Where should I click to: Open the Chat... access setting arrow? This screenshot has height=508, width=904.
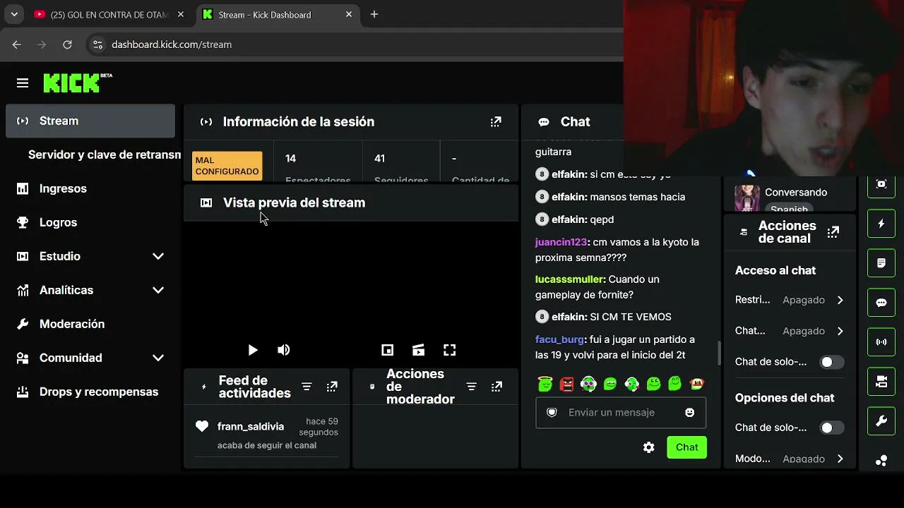[840, 331]
